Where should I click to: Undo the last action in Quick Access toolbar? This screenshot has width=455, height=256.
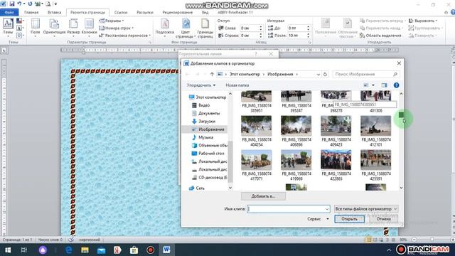click(19, 4)
